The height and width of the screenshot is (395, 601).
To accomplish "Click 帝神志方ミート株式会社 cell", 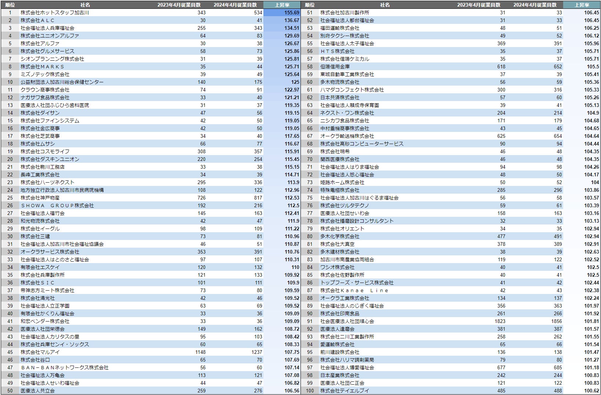I will point(47,290).
